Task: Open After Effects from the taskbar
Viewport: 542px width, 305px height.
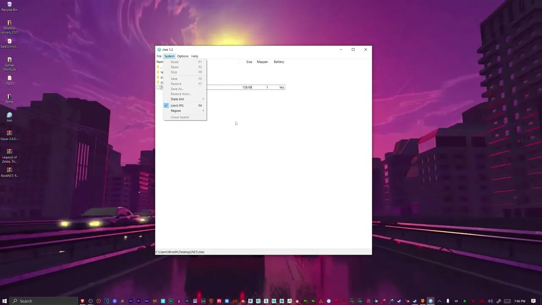Action: click(130, 301)
